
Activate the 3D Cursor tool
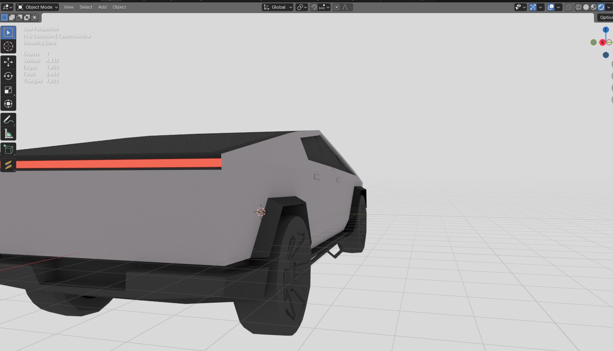point(8,47)
